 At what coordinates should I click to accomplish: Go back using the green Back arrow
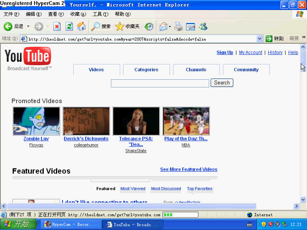tap(8, 26)
